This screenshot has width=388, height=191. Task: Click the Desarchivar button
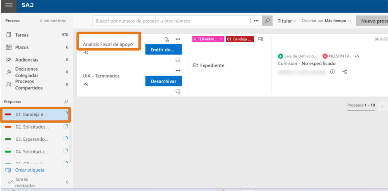point(163,81)
